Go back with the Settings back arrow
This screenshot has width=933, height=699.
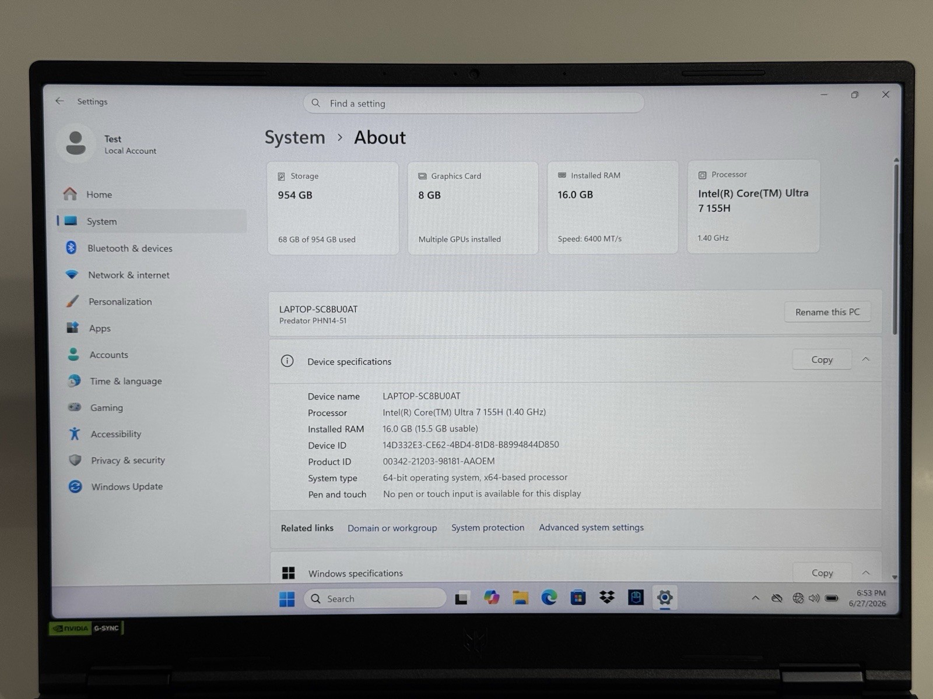point(59,101)
